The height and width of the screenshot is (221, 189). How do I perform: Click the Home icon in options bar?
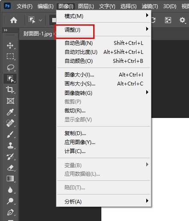point(14,20)
